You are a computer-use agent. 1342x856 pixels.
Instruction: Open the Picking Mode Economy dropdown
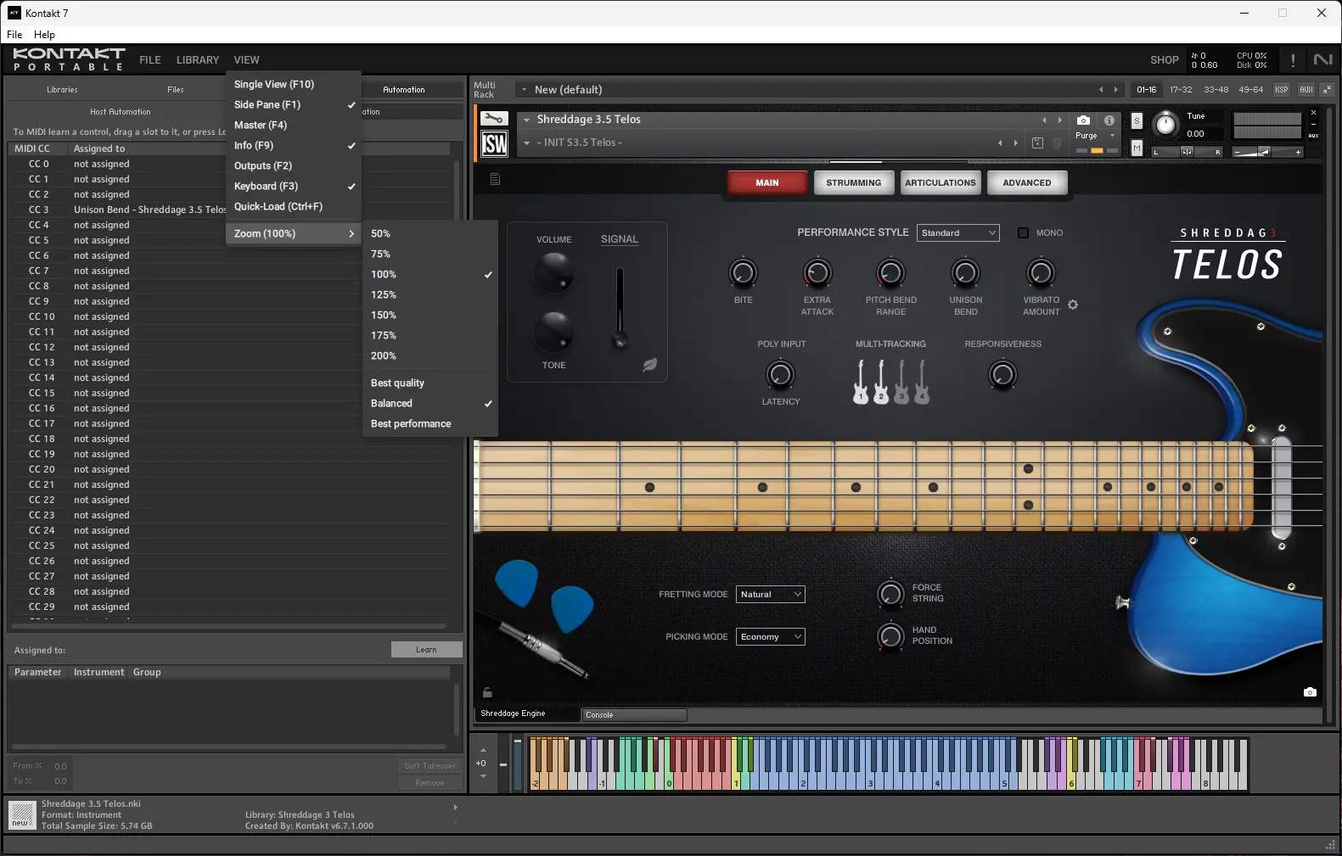click(770, 636)
